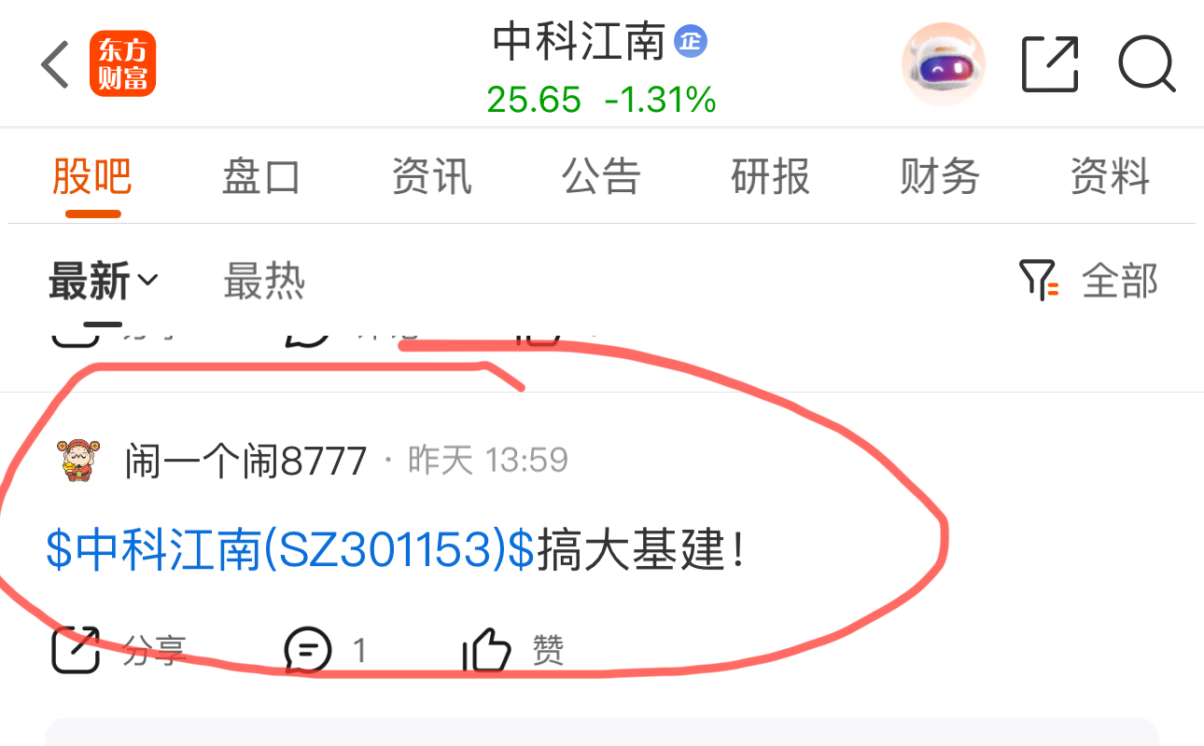Select the 公告 tab

[x=601, y=176]
